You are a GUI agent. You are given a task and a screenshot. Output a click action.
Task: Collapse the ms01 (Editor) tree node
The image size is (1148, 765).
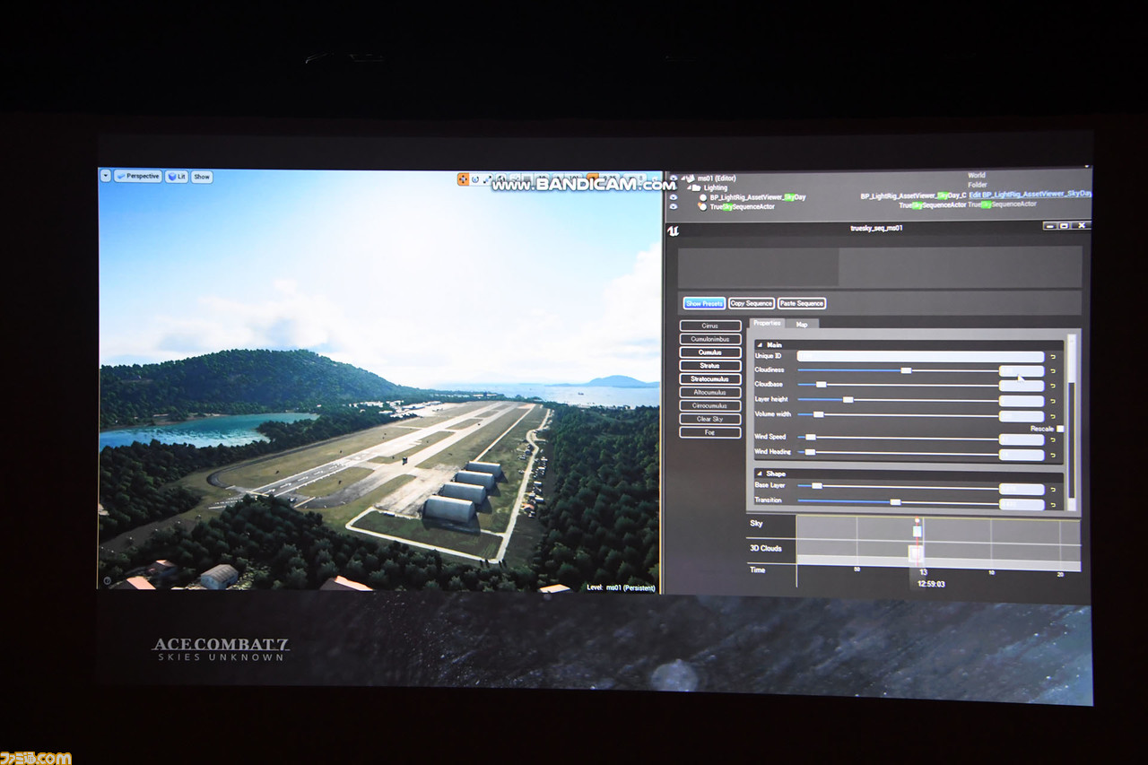tap(683, 178)
